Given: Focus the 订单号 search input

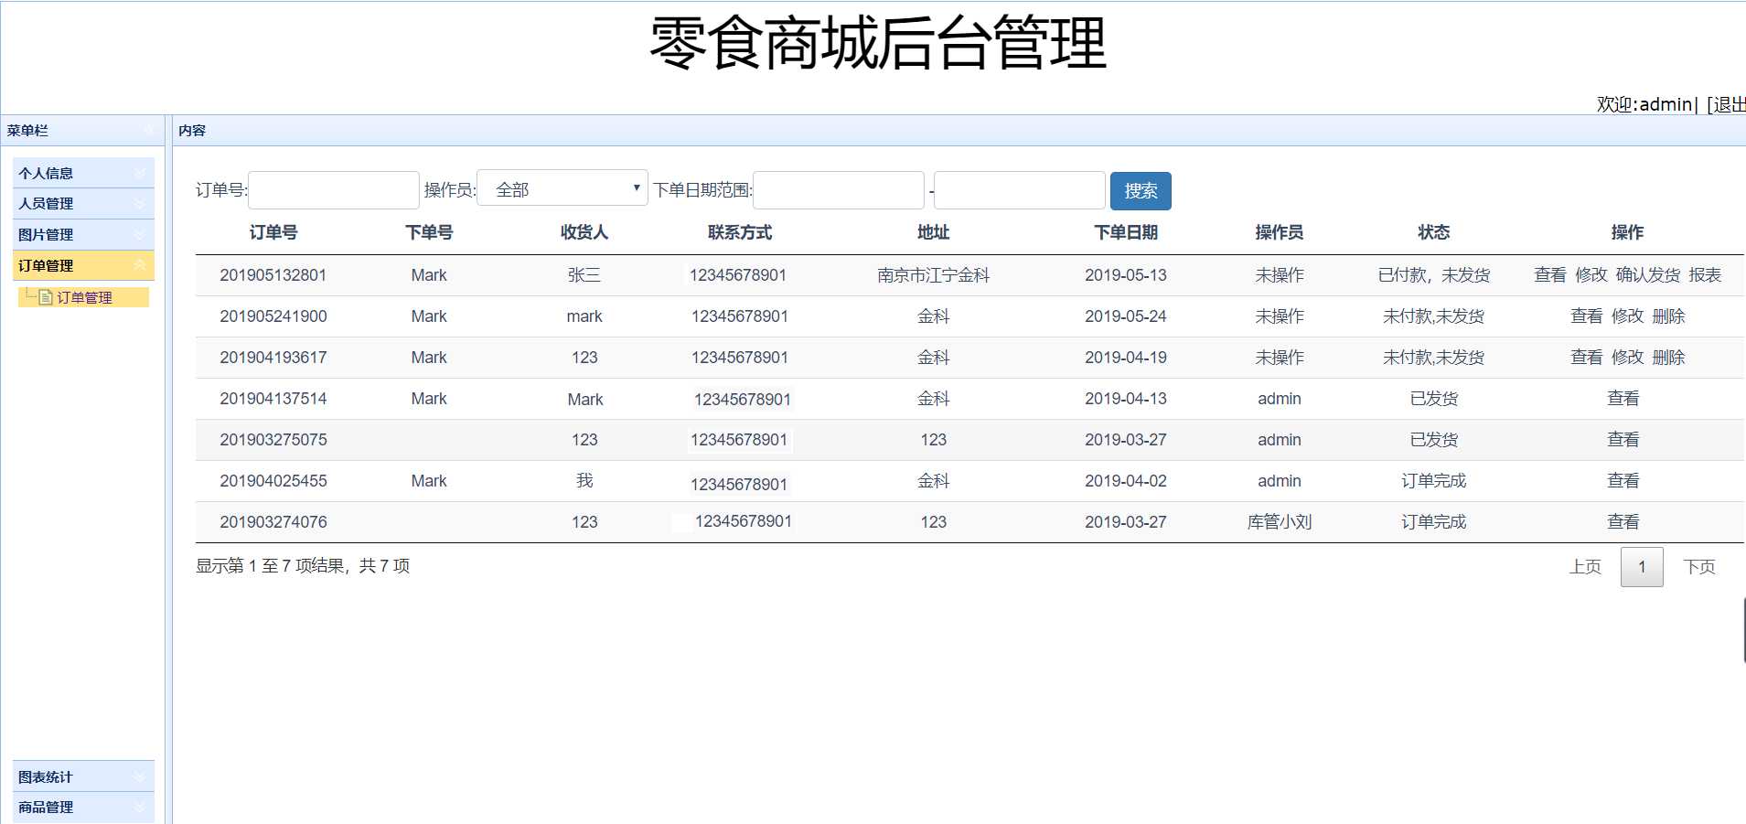Looking at the screenshot, I should click(334, 190).
